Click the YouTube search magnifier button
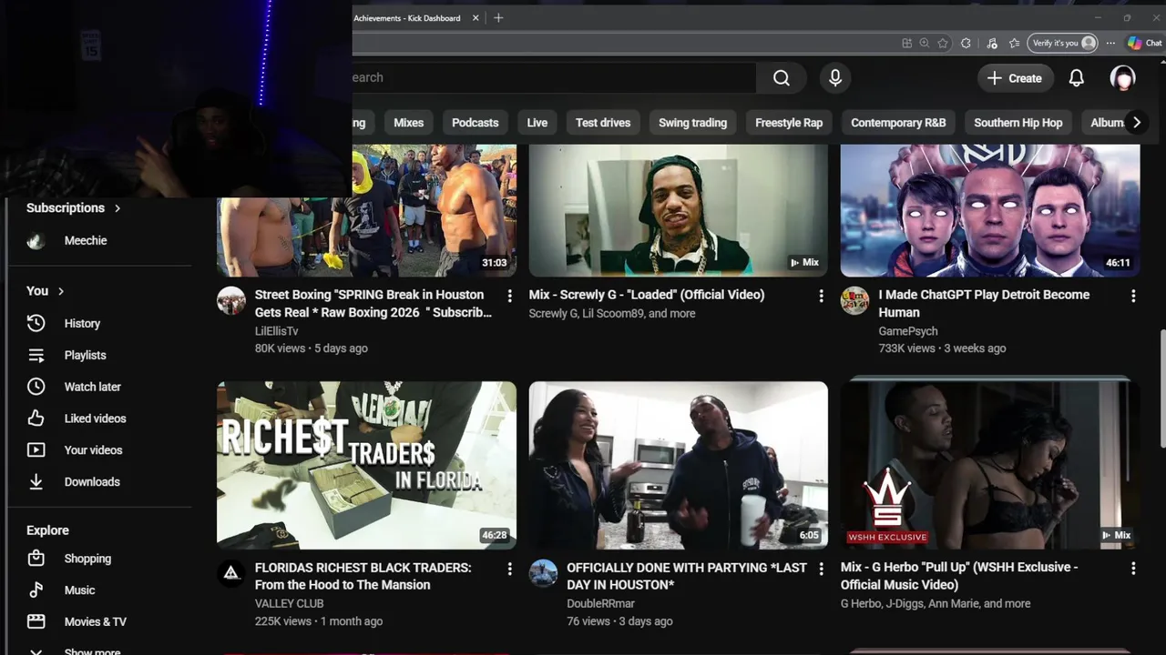This screenshot has width=1166, height=655. click(x=782, y=78)
